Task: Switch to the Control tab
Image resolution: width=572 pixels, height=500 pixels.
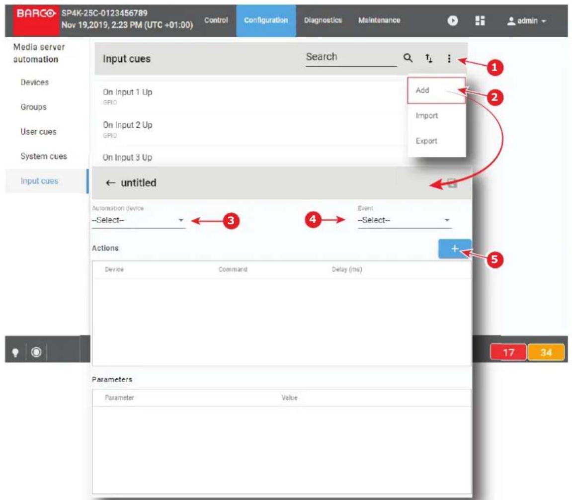Action: pos(216,20)
